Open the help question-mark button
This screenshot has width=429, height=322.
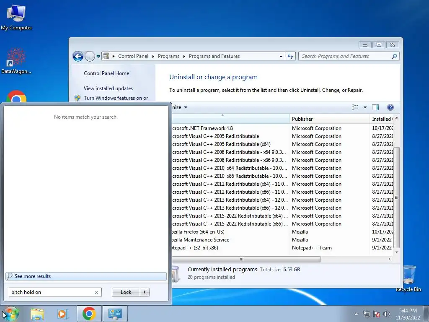point(390,107)
